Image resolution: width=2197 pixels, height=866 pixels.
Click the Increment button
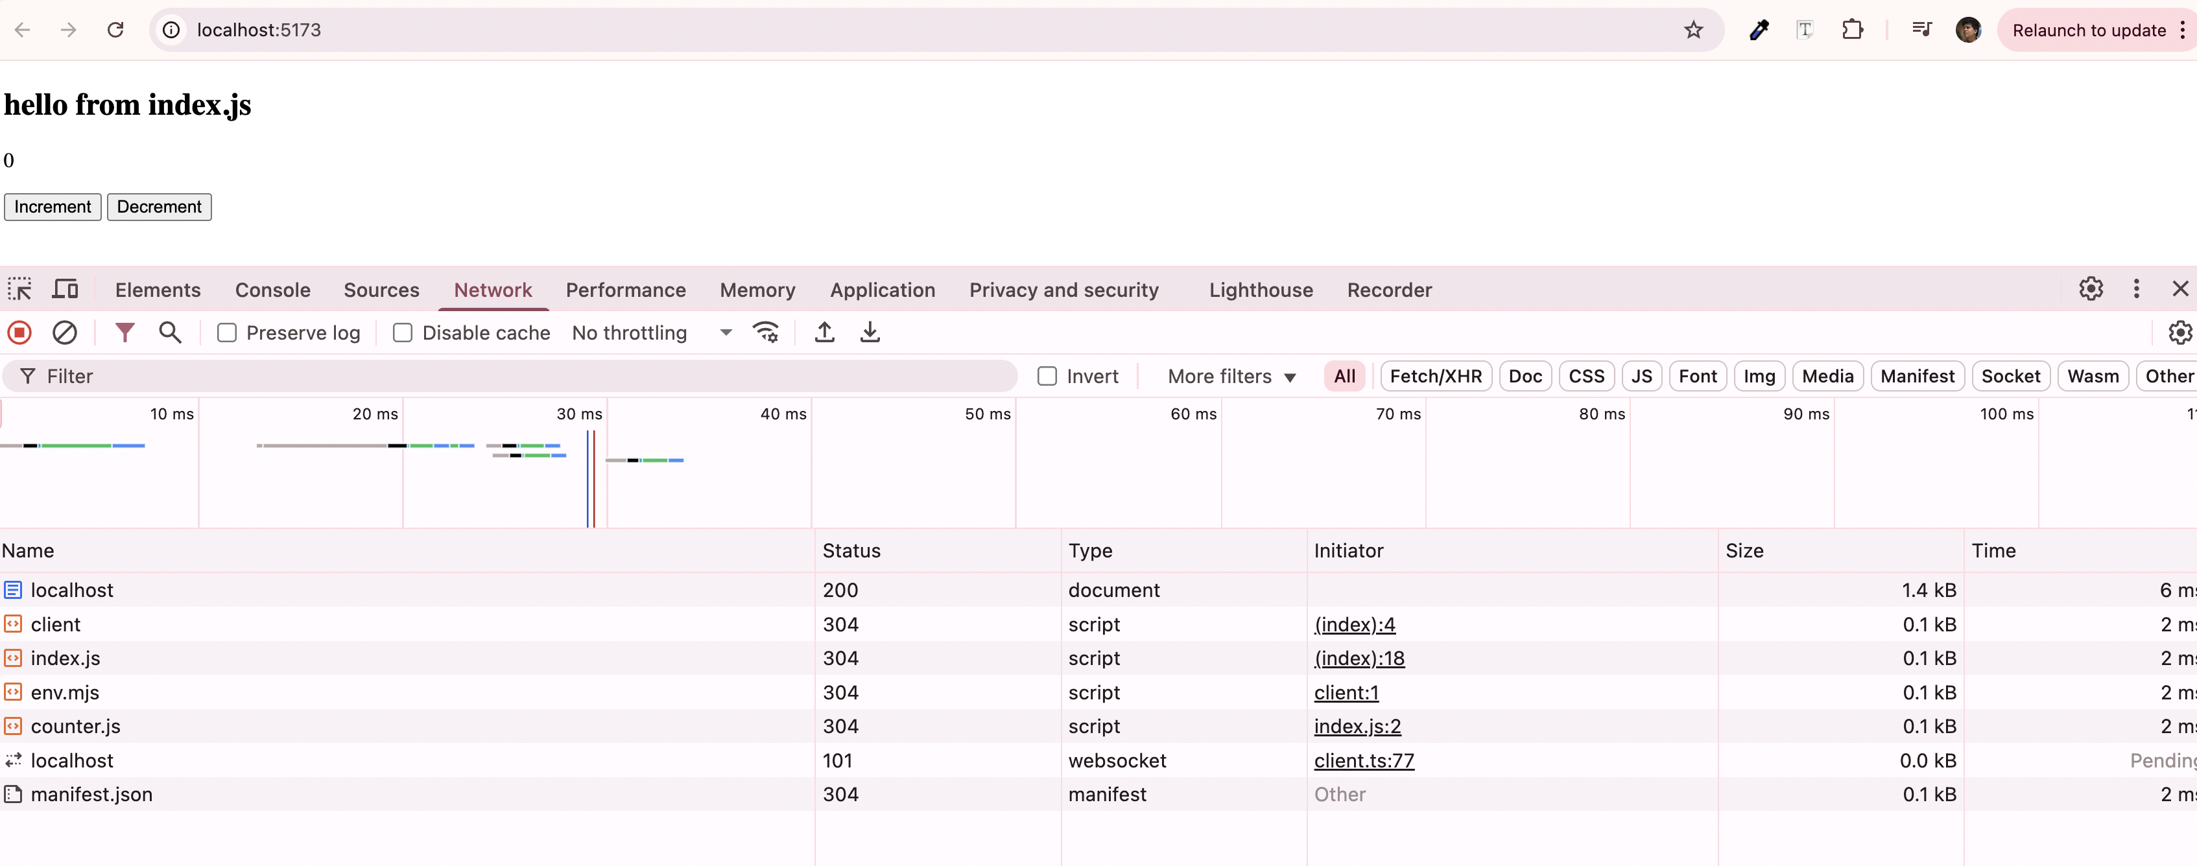click(52, 206)
